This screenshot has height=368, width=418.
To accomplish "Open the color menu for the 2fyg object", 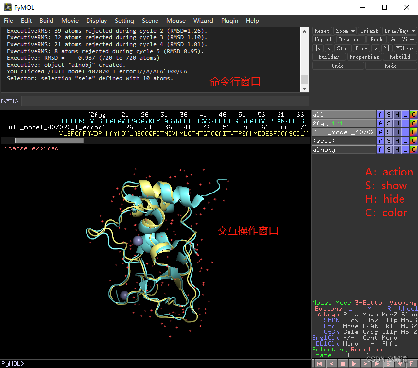I will coord(414,123).
